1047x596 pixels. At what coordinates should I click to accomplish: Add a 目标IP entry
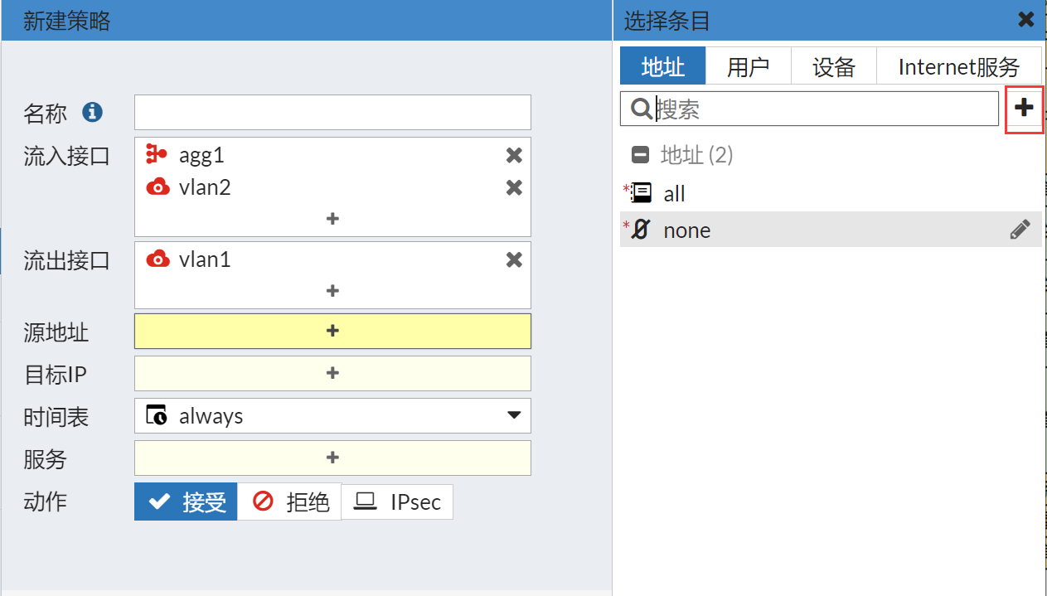pyautogui.click(x=332, y=373)
